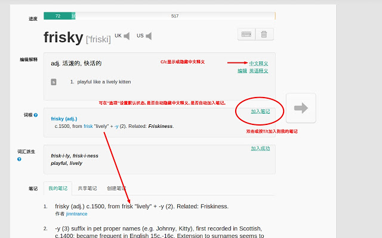382x238 pixels.
Task: Go to next word with arrow button
Action: (x=301, y=108)
